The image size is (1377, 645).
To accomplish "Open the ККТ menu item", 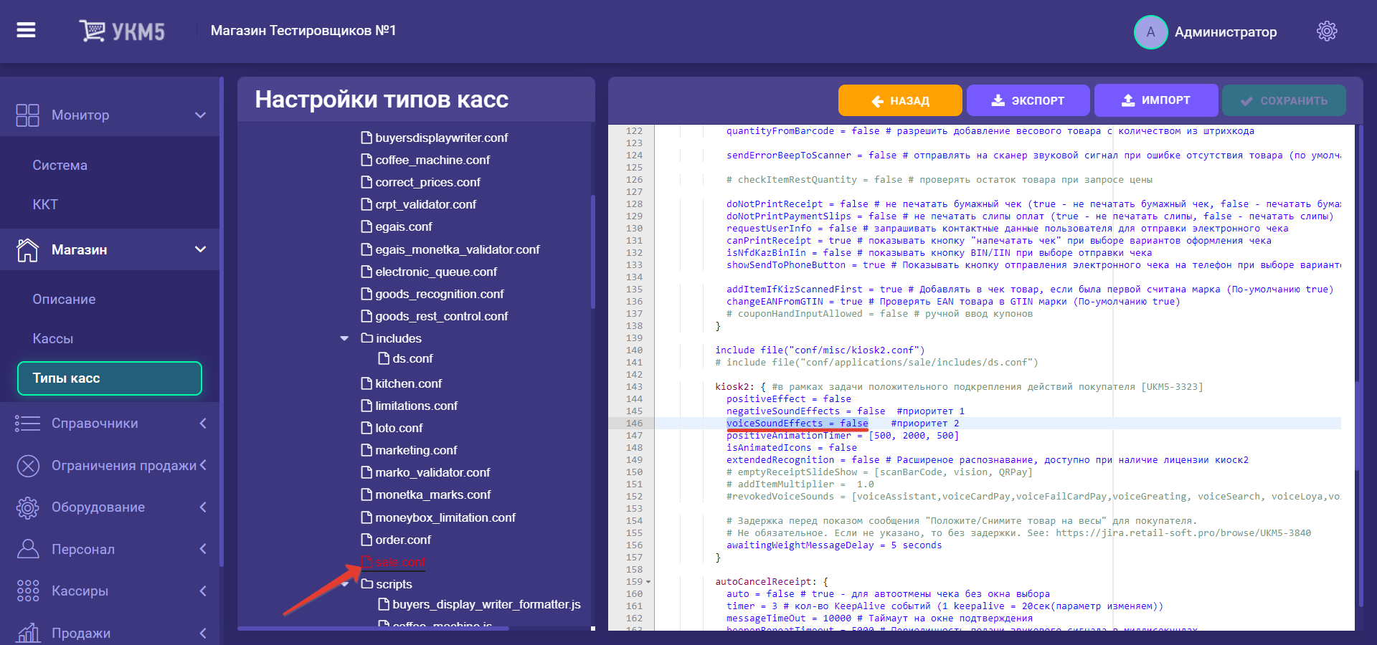I will click(44, 204).
